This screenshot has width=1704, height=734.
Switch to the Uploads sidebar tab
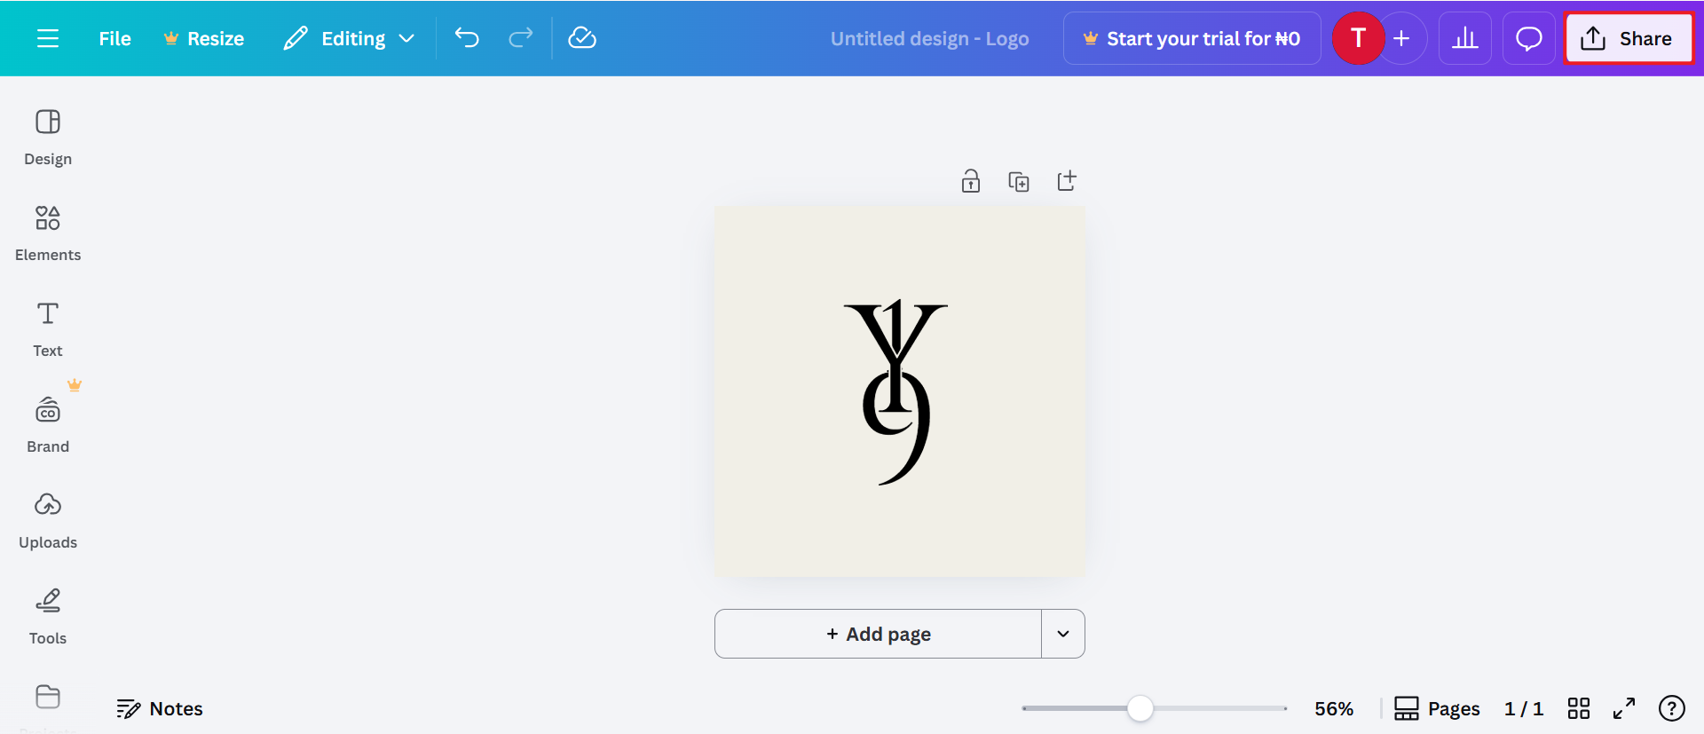[48, 520]
